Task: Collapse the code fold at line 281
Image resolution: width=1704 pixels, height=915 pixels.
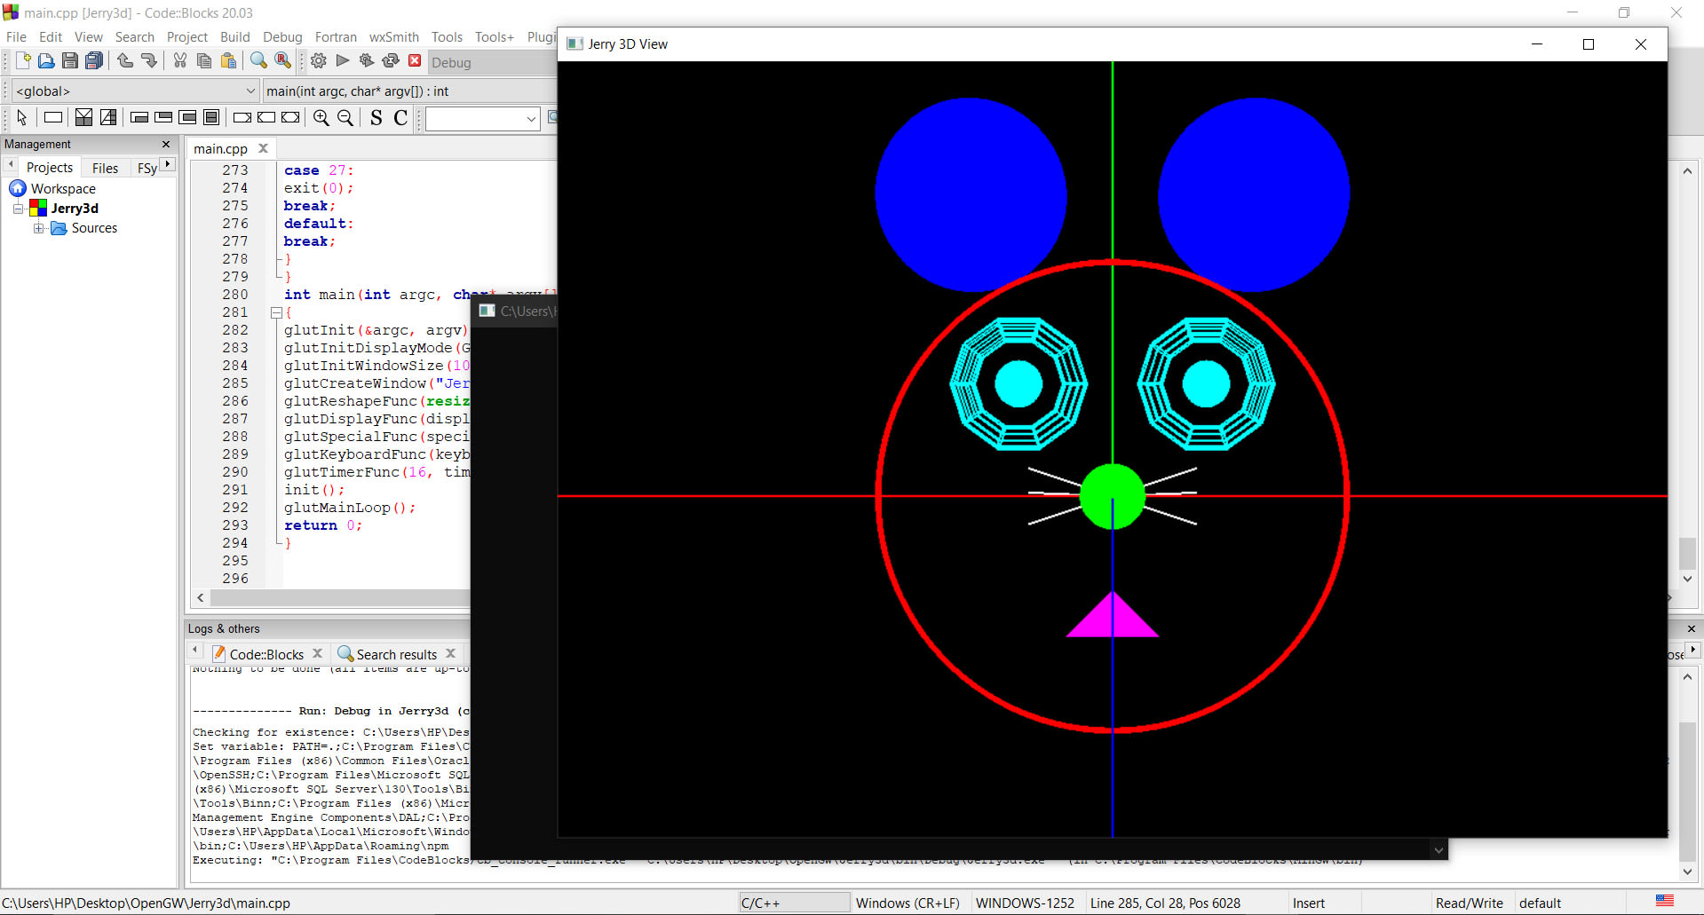Action: [x=276, y=312]
